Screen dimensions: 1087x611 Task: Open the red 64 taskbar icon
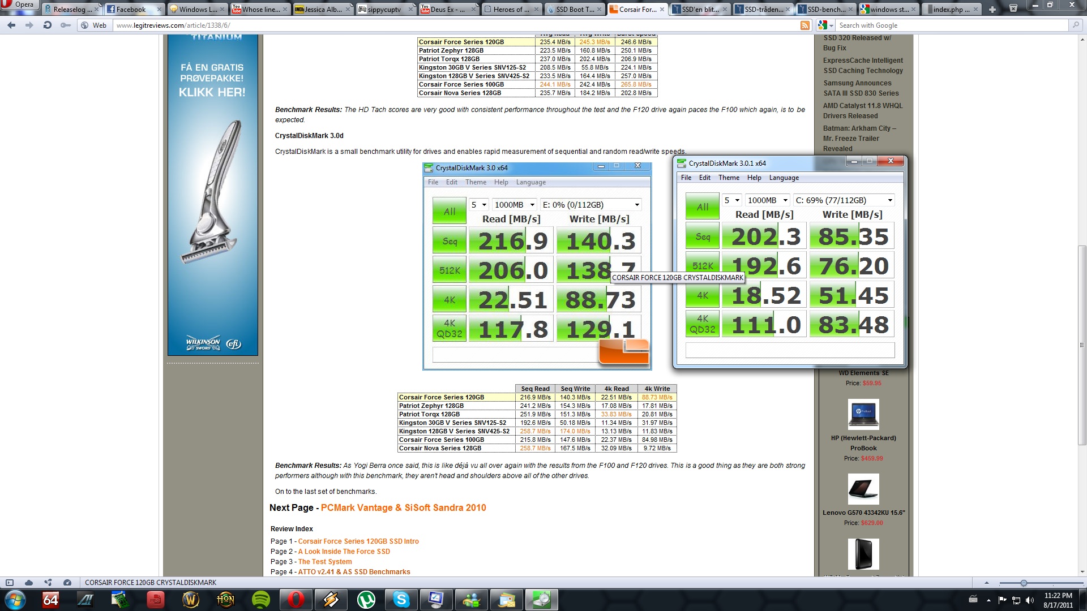(50, 600)
